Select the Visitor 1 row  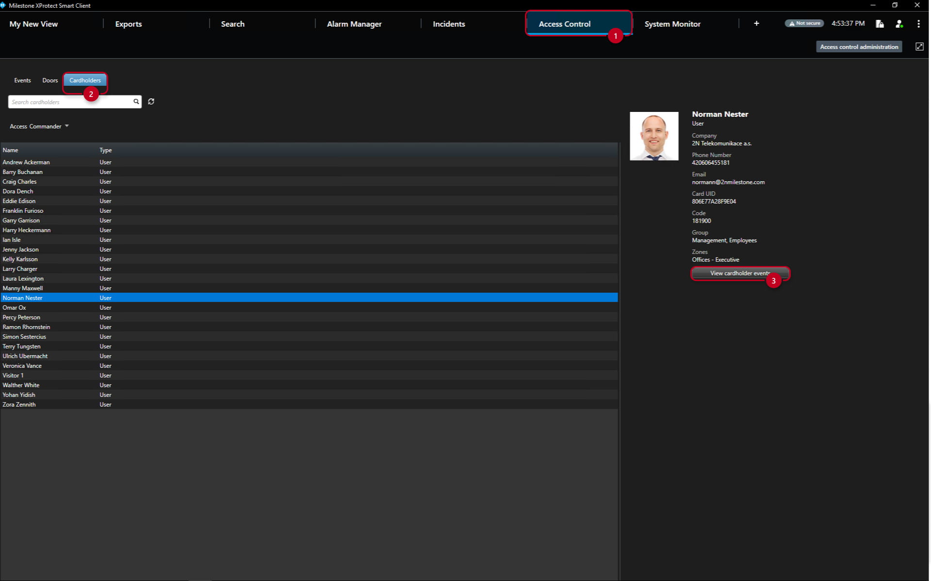(x=309, y=376)
